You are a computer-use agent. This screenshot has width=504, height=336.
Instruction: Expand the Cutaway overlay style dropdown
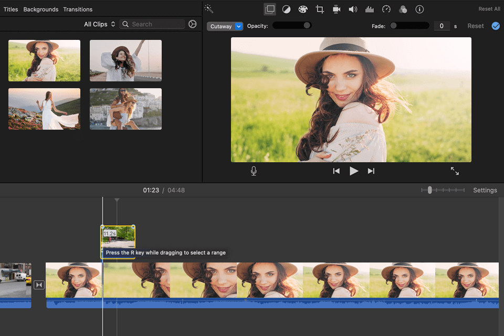tap(225, 26)
